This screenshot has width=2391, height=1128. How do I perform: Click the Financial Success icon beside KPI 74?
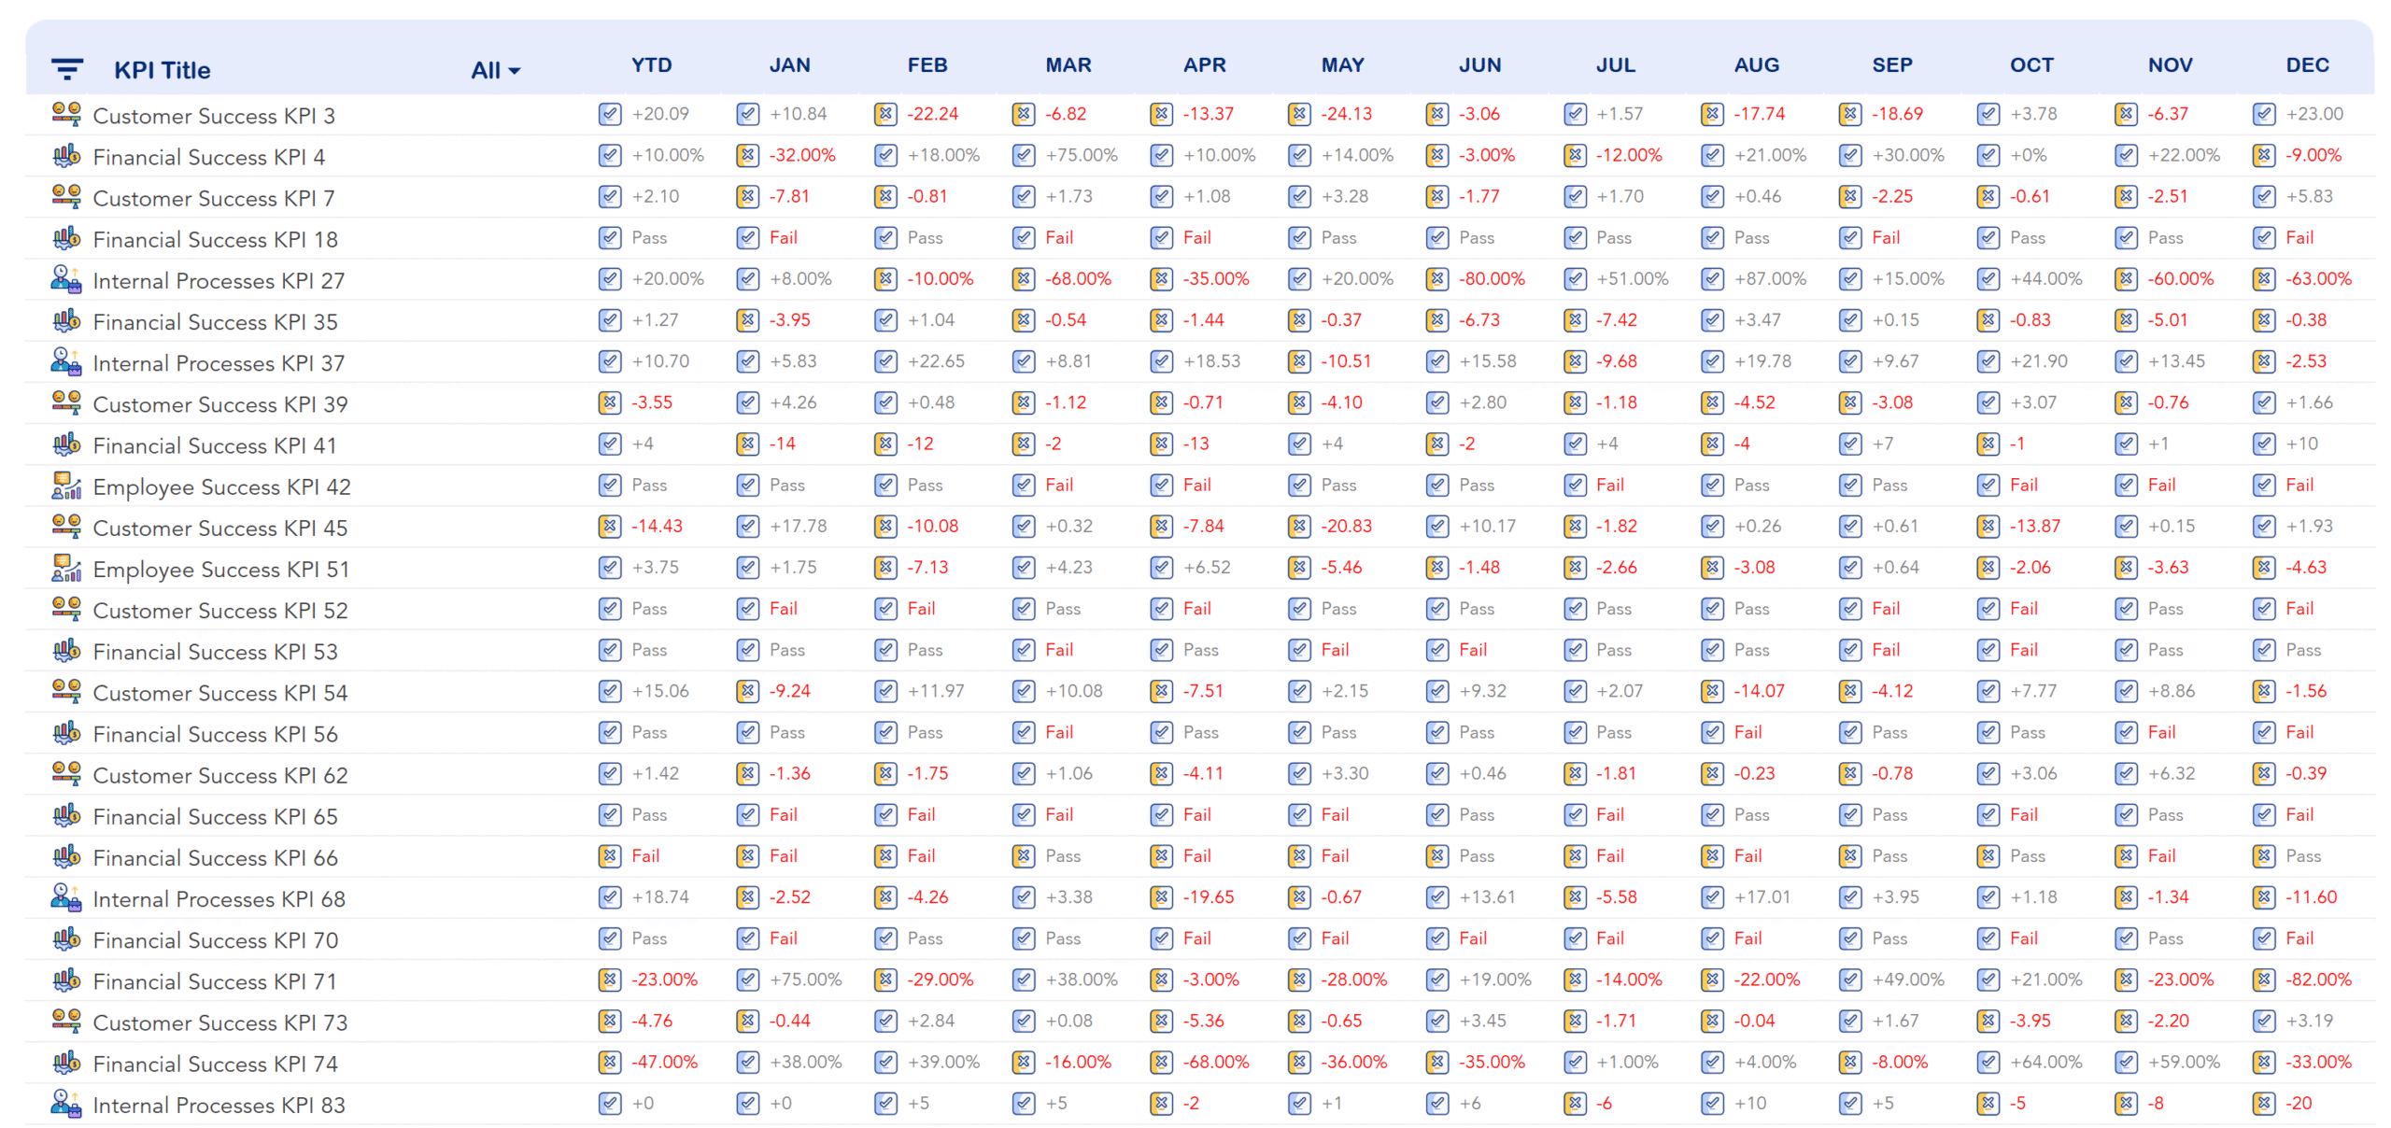click(x=64, y=1063)
